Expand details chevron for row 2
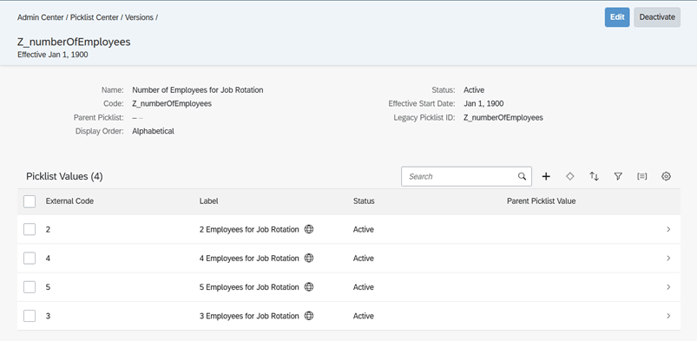697x341 pixels. 668,229
